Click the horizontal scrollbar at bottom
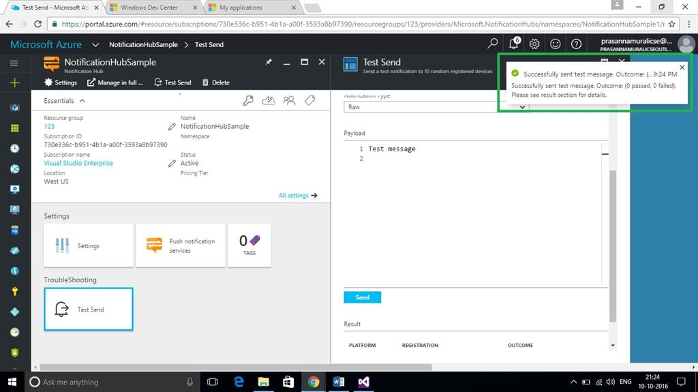 (x=235, y=367)
